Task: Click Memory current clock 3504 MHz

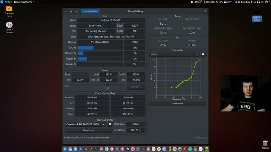Action: (x=92, y=109)
